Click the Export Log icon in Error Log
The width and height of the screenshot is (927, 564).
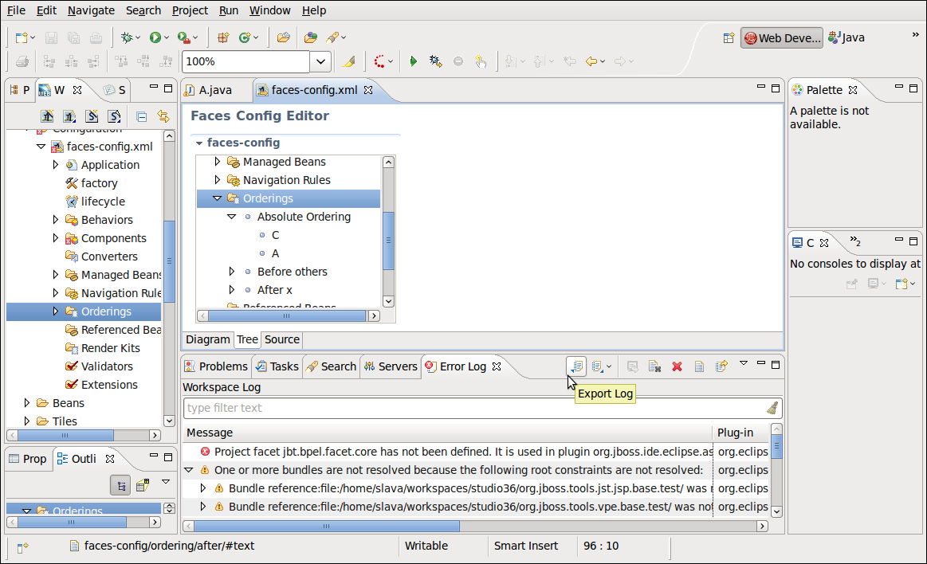click(x=576, y=366)
